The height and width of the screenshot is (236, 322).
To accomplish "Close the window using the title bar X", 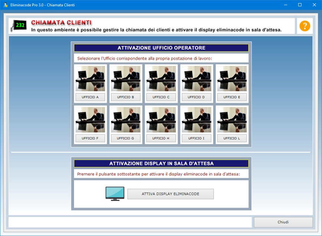I will (315, 5).
